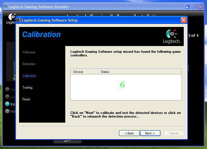Click the Next > button

150,133
